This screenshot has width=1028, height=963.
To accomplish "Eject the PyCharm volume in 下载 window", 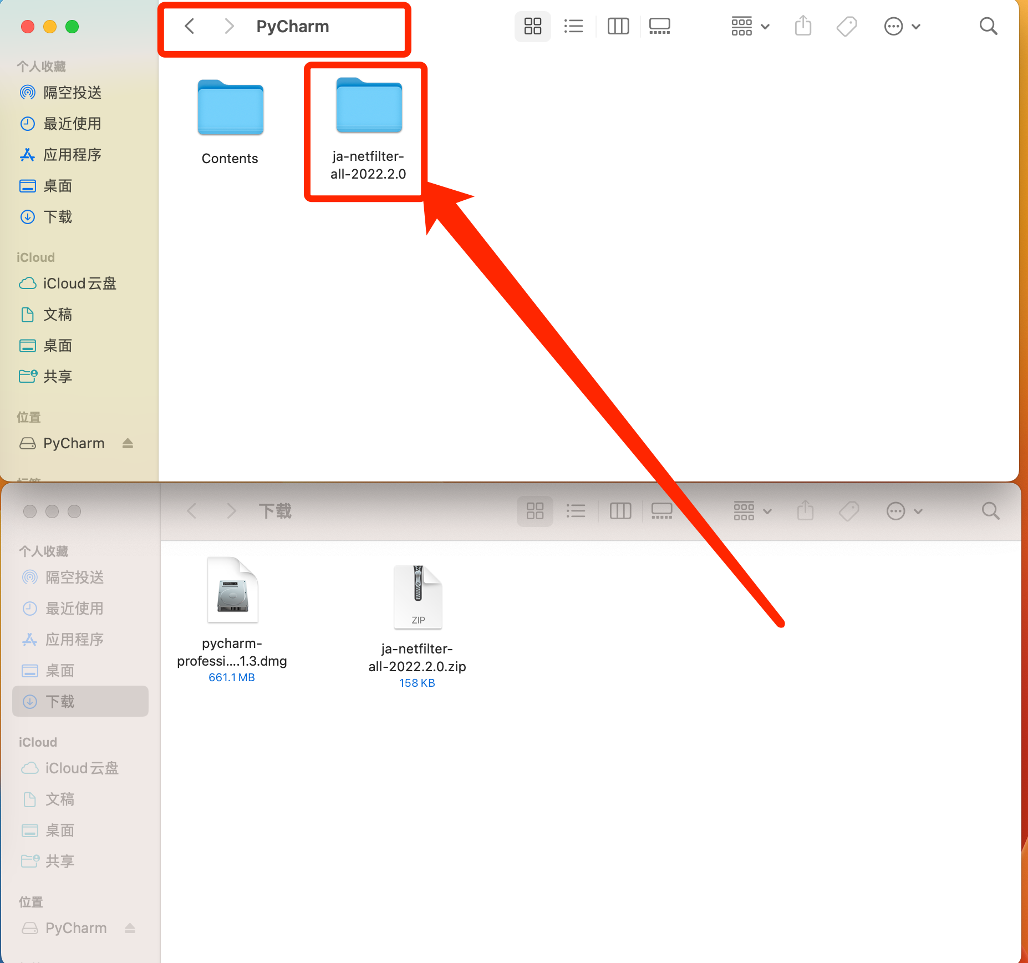I will [130, 928].
